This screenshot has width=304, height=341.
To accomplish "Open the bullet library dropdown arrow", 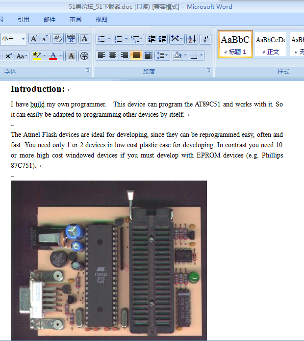I will pyautogui.click(x=109, y=39).
